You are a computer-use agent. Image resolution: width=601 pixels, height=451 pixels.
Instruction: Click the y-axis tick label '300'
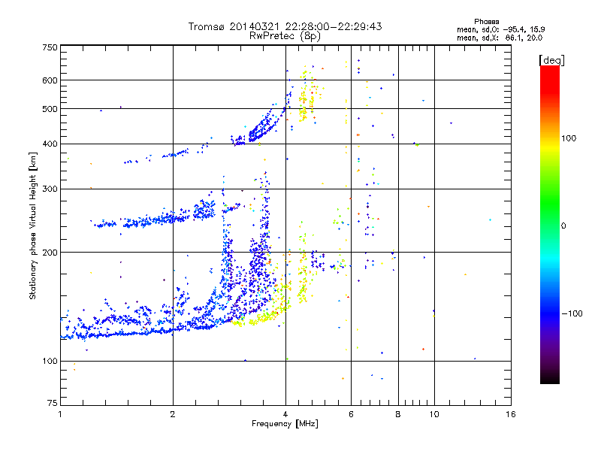(x=50, y=189)
